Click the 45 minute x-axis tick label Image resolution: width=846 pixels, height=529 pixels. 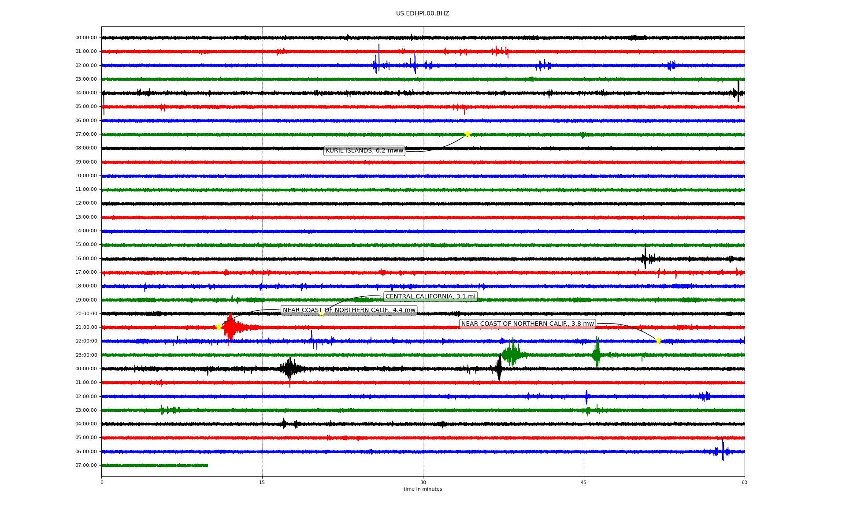(583, 482)
